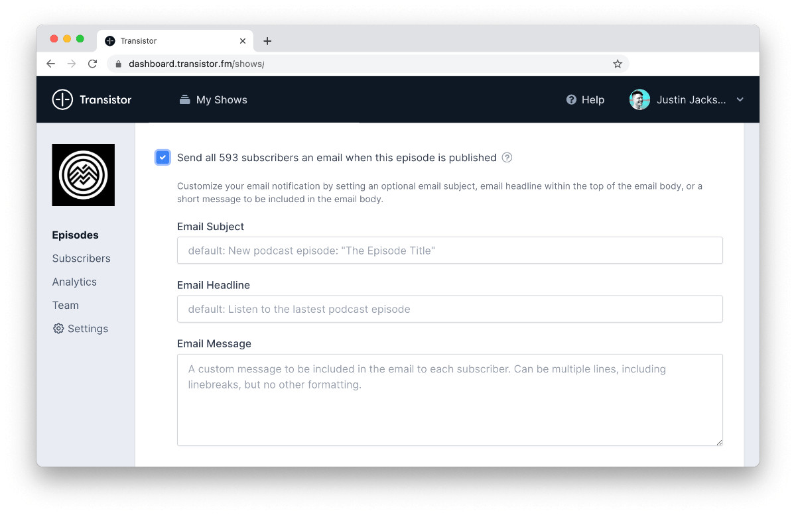Click the Transistor logo in the navigation bar
This screenshot has width=796, height=515.
pyautogui.click(x=92, y=99)
